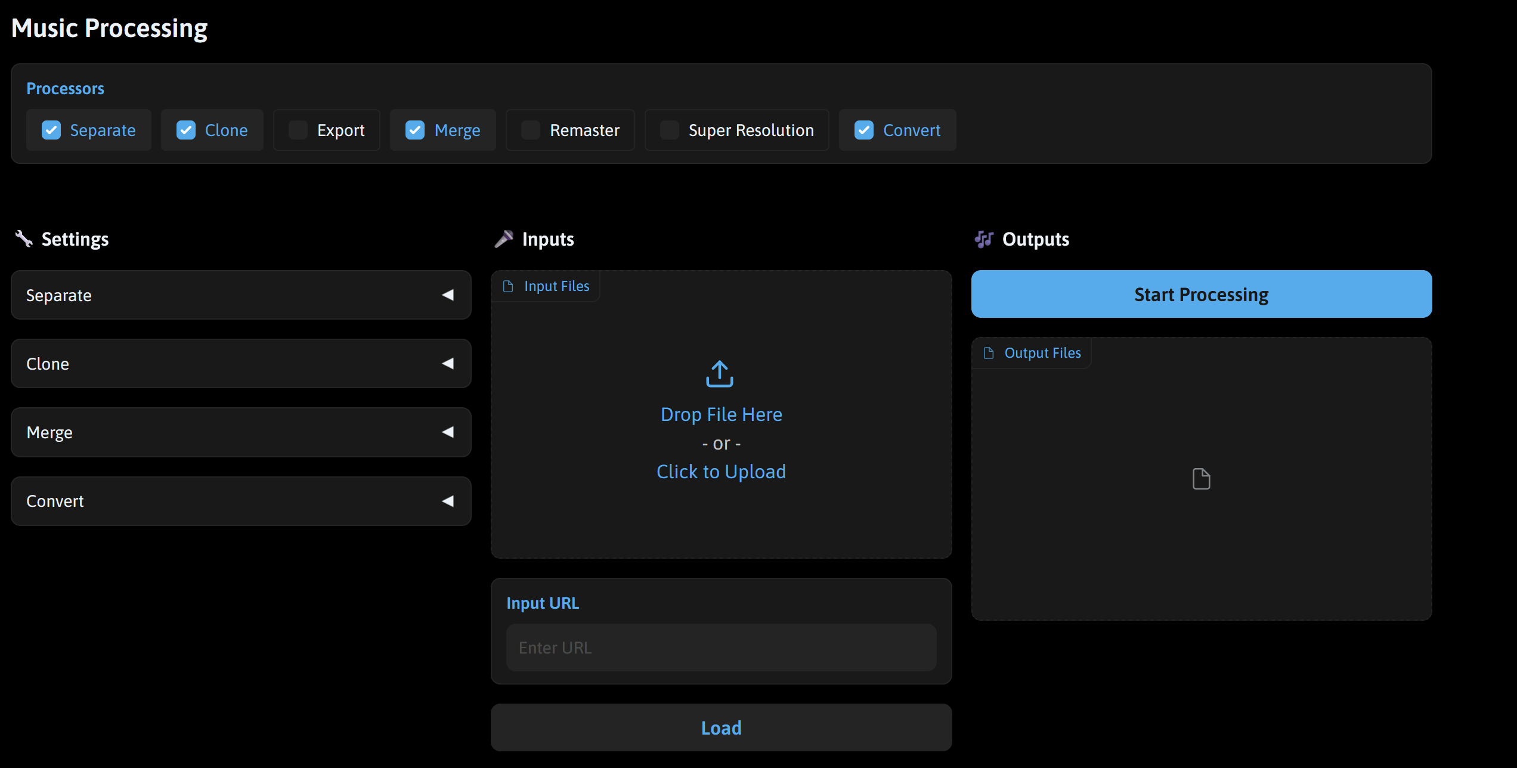The height and width of the screenshot is (768, 1517).
Task: Click the checkmark icon inside Convert processor
Action: pyautogui.click(x=863, y=130)
